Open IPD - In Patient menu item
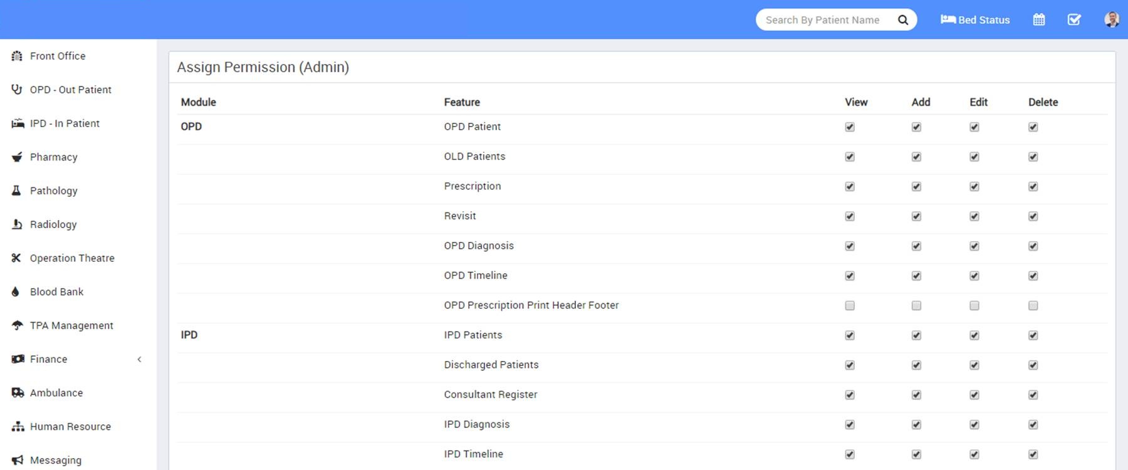 point(78,123)
